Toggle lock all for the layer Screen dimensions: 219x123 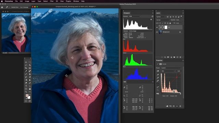170,23
